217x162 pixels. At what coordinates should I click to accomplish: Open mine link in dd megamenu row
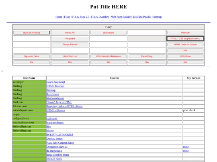click(186, 151)
